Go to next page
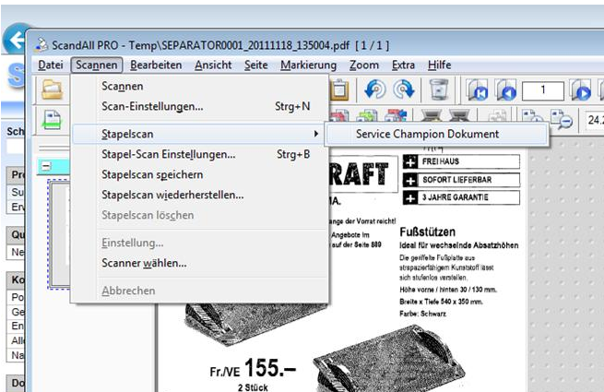 [581, 89]
